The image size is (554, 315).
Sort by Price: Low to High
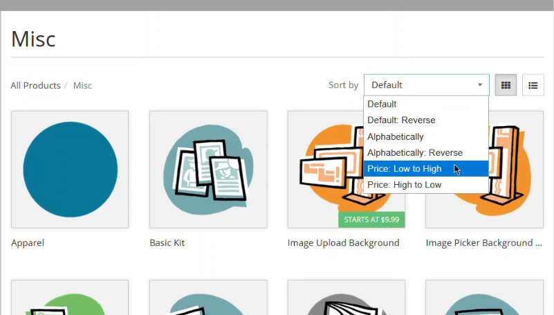pyautogui.click(x=426, y=169)
